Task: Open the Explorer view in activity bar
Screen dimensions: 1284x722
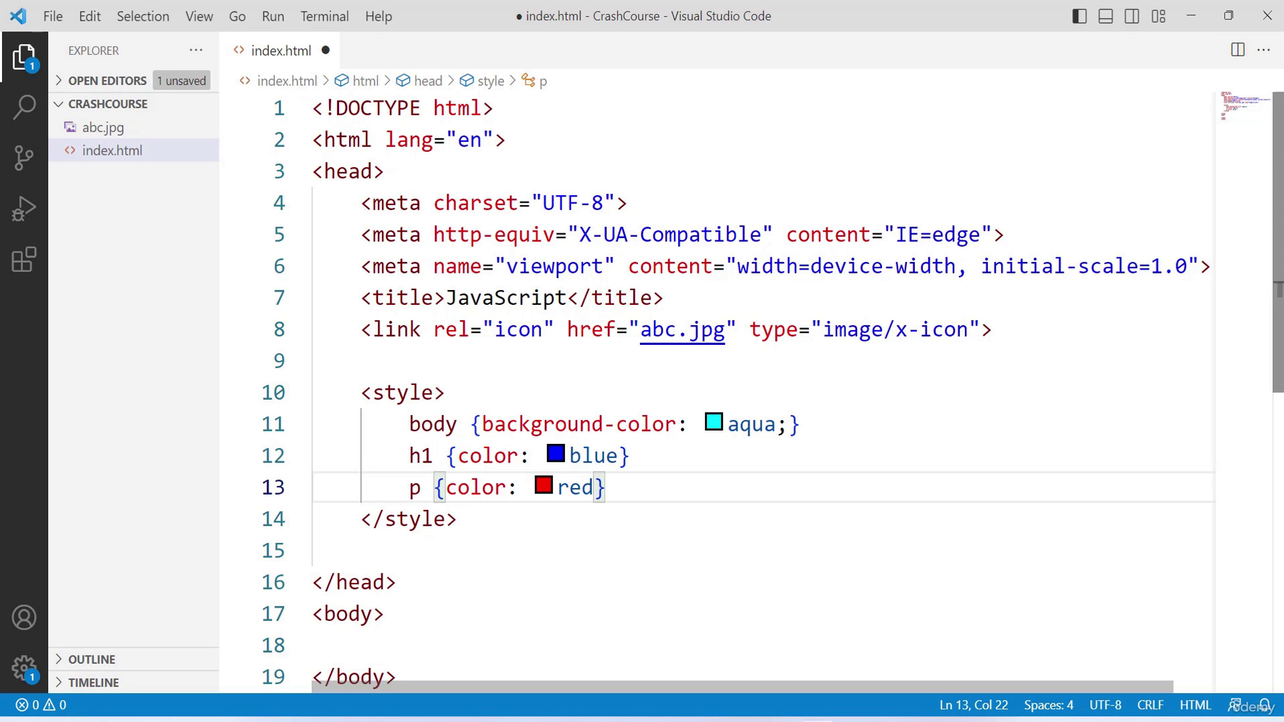Action: coord(24,57)
